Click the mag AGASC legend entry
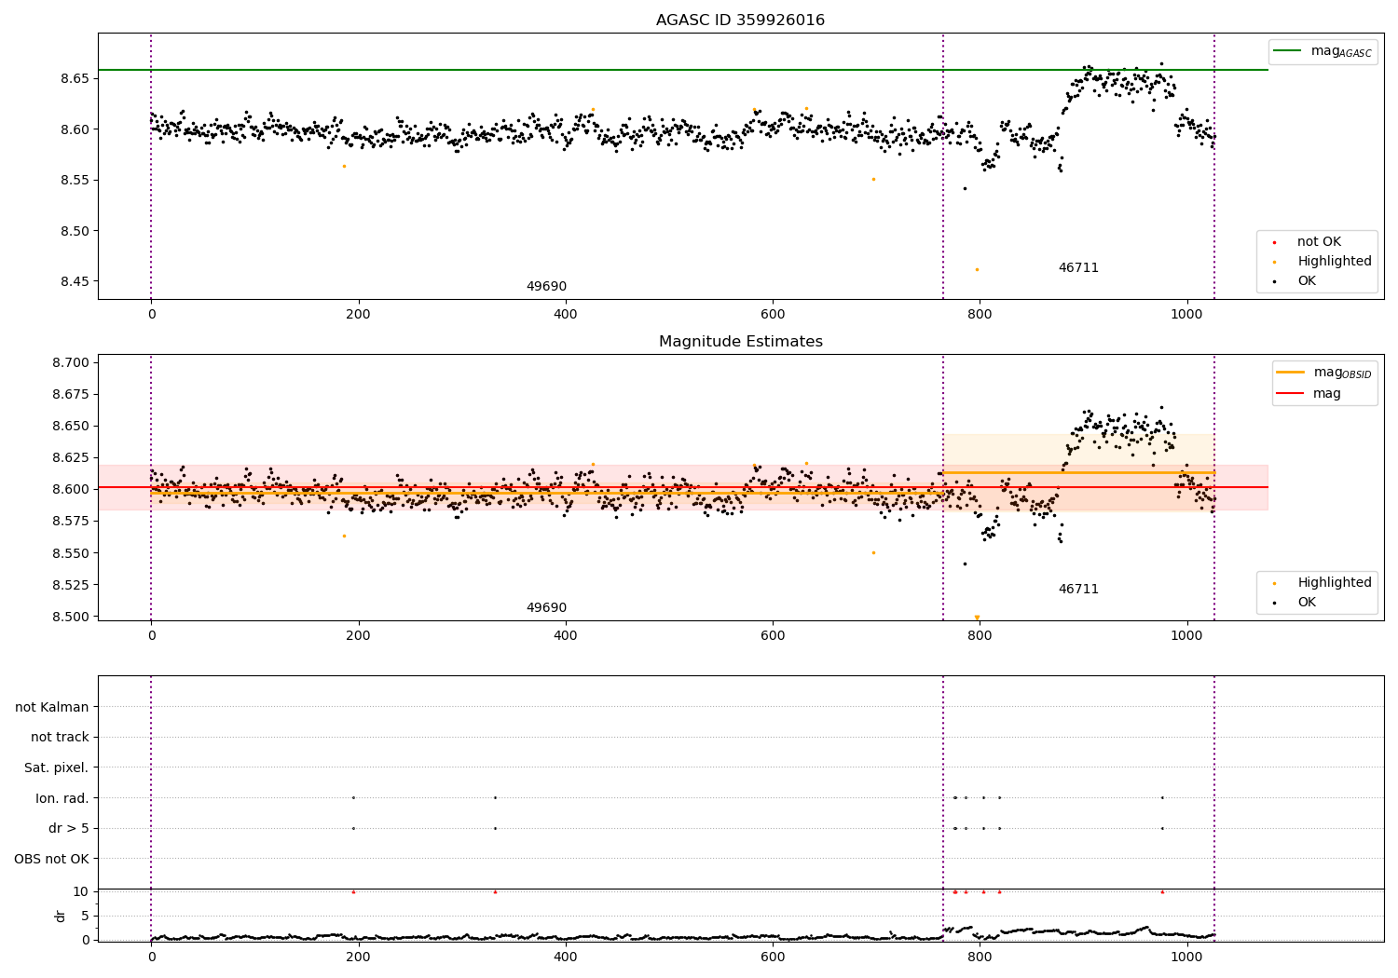 point(1323,51)
